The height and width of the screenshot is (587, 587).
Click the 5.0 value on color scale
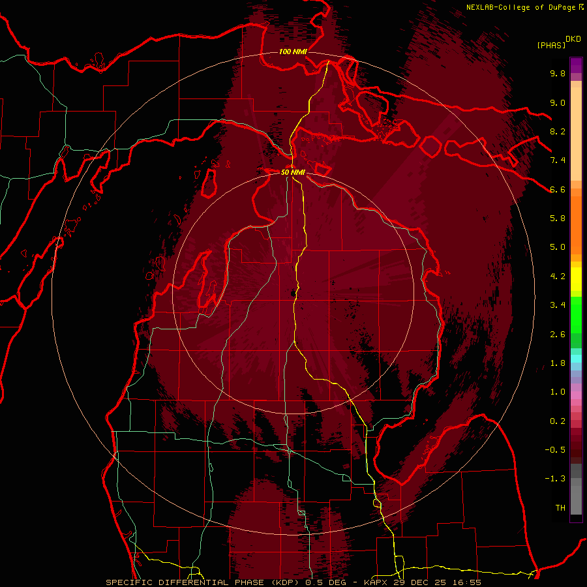coord(558,247)
